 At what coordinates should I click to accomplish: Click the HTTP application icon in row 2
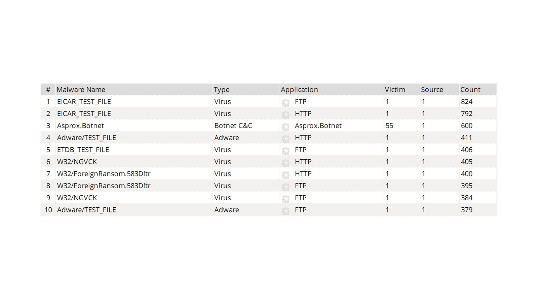click(x=285, y=114)
